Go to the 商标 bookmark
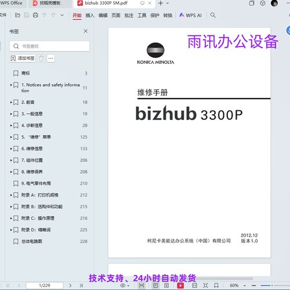Viewport: 290px width, 290px height. click(x=26, y=73)
